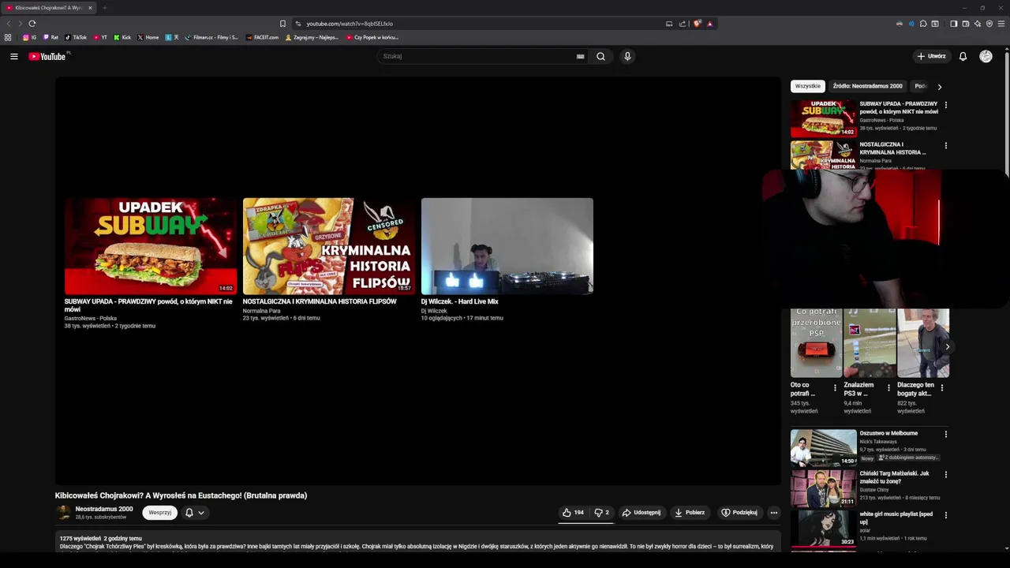Open the Brave VPN shield icon
1010x568 pixels.
click(989, 24)
